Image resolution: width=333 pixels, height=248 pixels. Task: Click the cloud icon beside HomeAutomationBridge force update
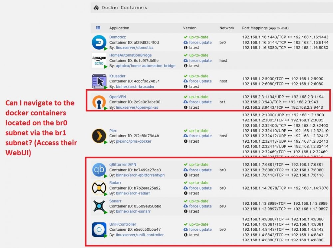(x=185, y=61)
